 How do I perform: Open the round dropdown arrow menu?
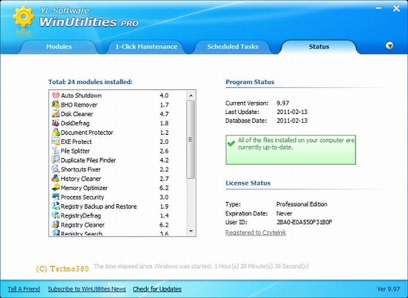coord(390,46)
